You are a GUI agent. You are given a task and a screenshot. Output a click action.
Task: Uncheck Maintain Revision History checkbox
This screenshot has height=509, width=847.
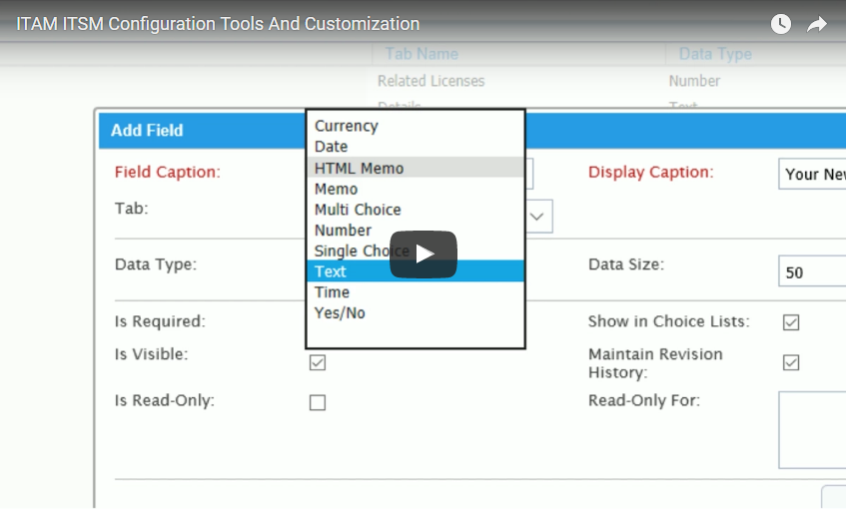791,362
